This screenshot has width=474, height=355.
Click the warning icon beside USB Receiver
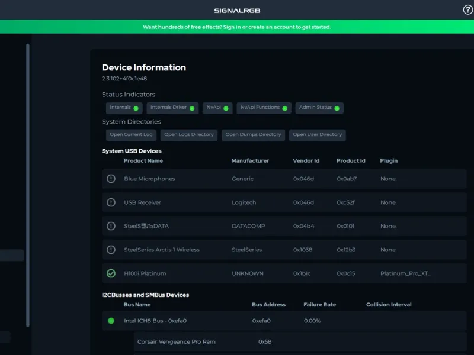click(x=111, y=202)
